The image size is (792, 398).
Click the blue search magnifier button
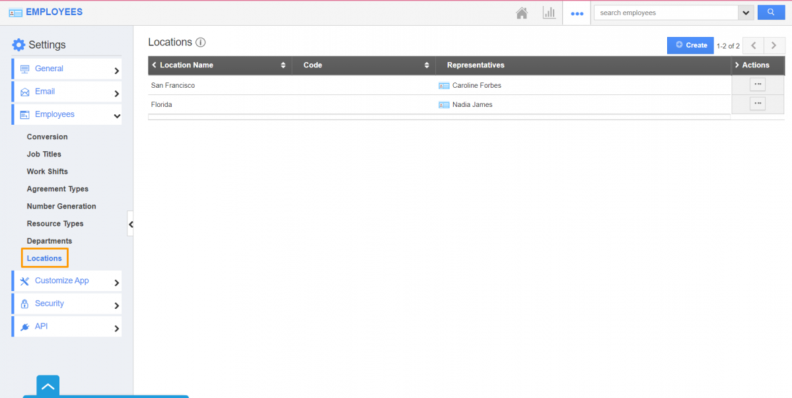point(770,13)
